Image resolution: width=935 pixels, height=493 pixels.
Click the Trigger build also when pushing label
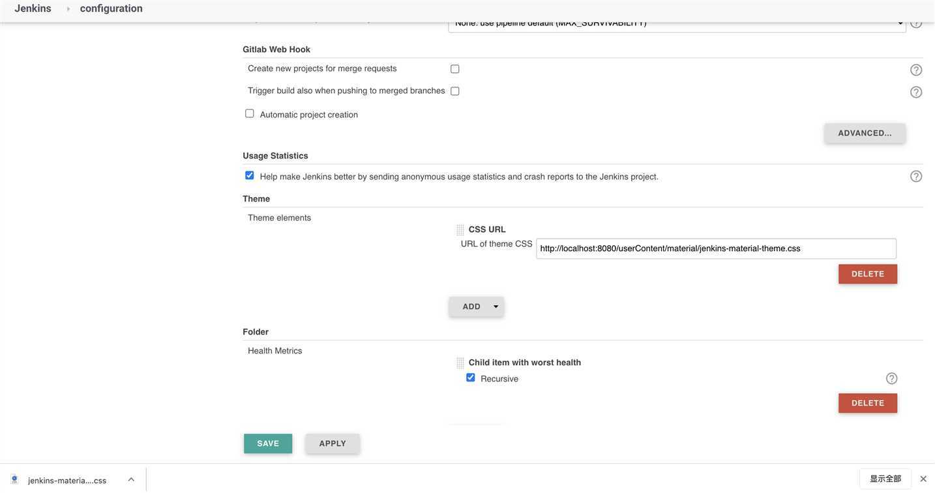click(x=346, y=91)
